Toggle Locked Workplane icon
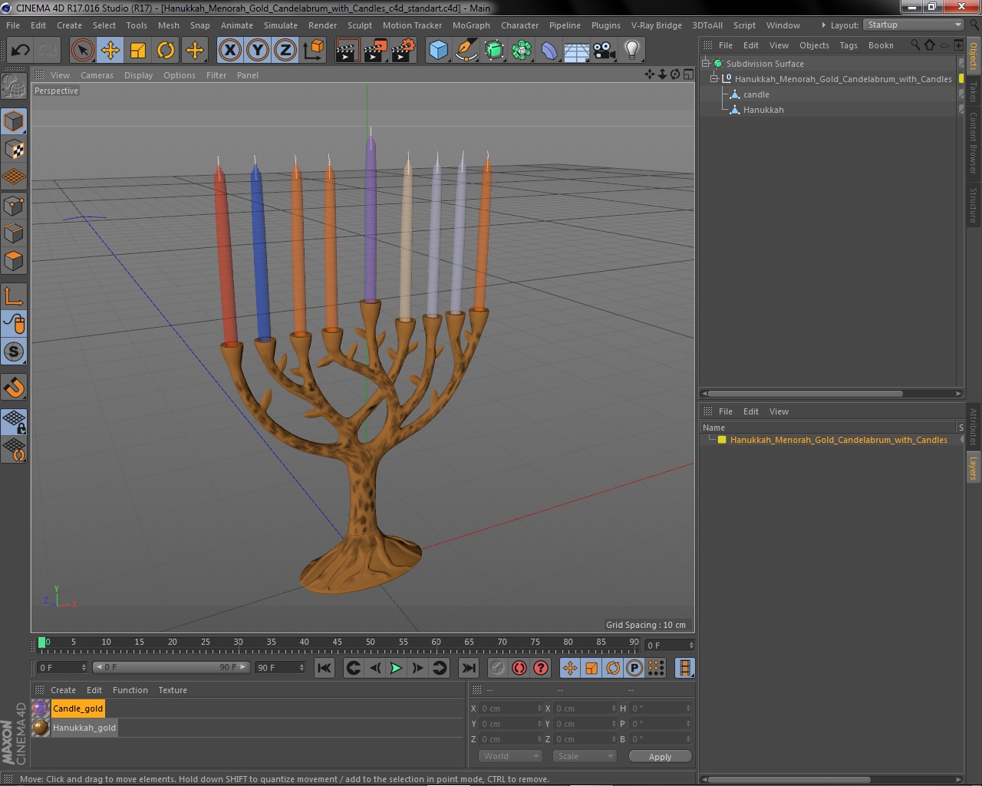This screenshot has height=786, width=982. pos(14,421)
